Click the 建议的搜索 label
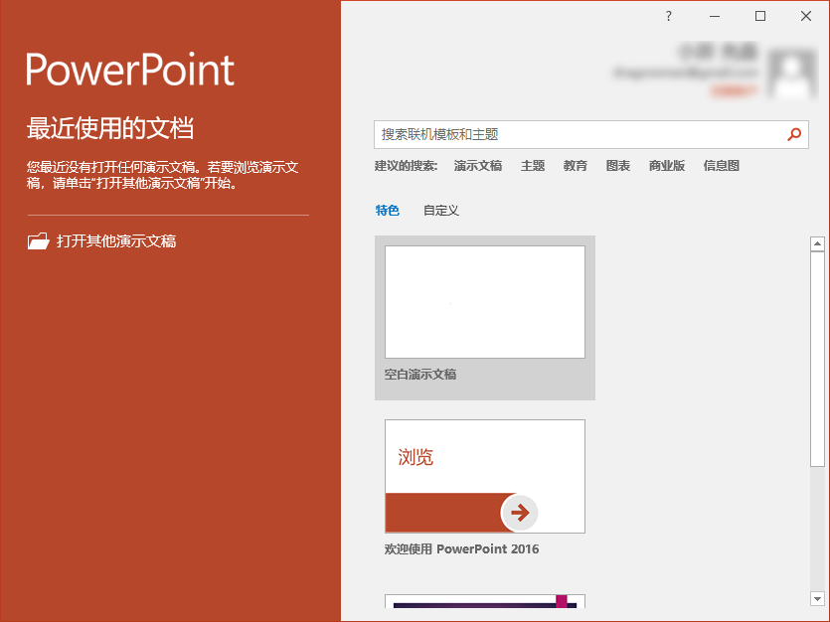 [406, 166]
